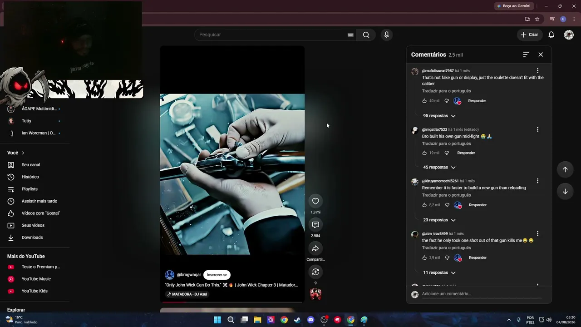Dislike the comment by @imgatito7523

(x=447, y=153)
